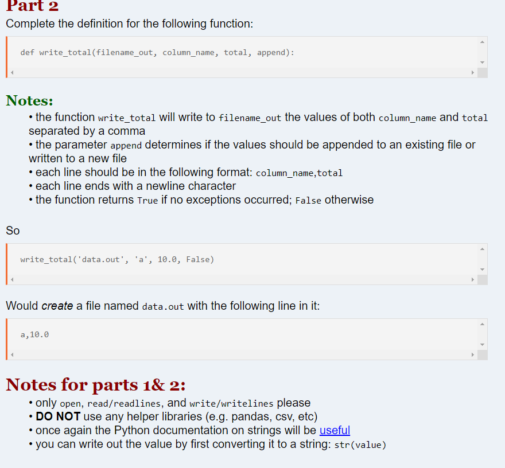This screenshot has height=468, width=505.
Task: Click the write_total('data.out', 'a', 10.0, False) code line
Action: pyautogui.click(x=117, y=259)
